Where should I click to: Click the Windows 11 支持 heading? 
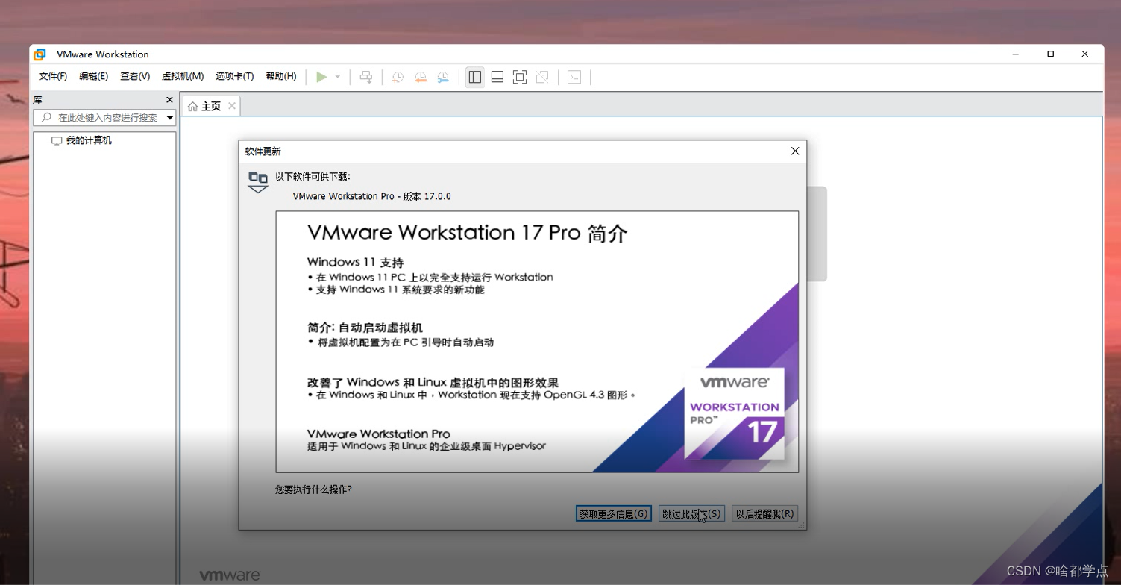355,263
